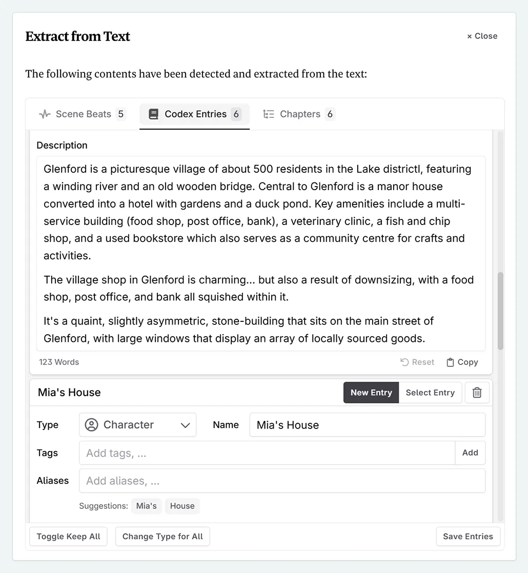The width and height of the screenshot is (528, 573).
Task: Click the Character person icon in Type selector
Action: 91,424
